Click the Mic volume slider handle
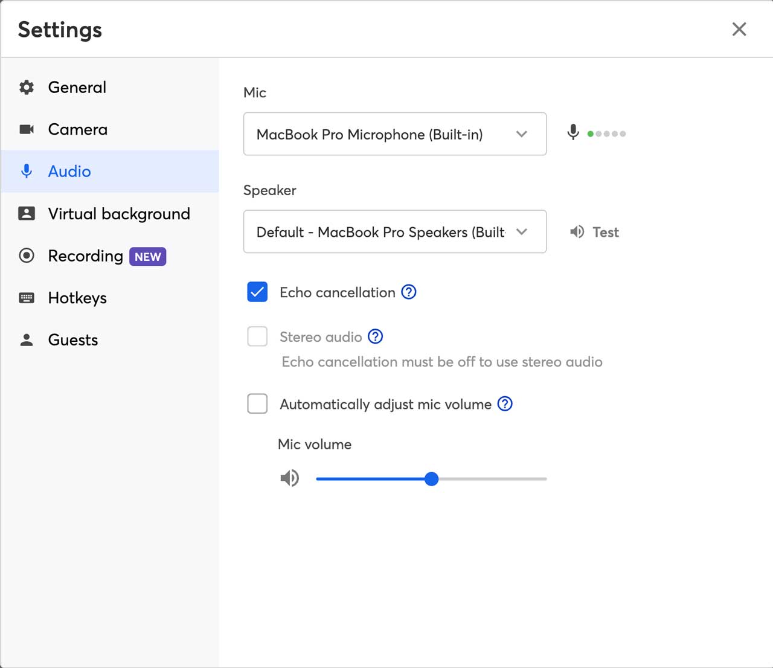Viewport: 773px width, 668px height. pyautogui.click(x=431, y=479)
